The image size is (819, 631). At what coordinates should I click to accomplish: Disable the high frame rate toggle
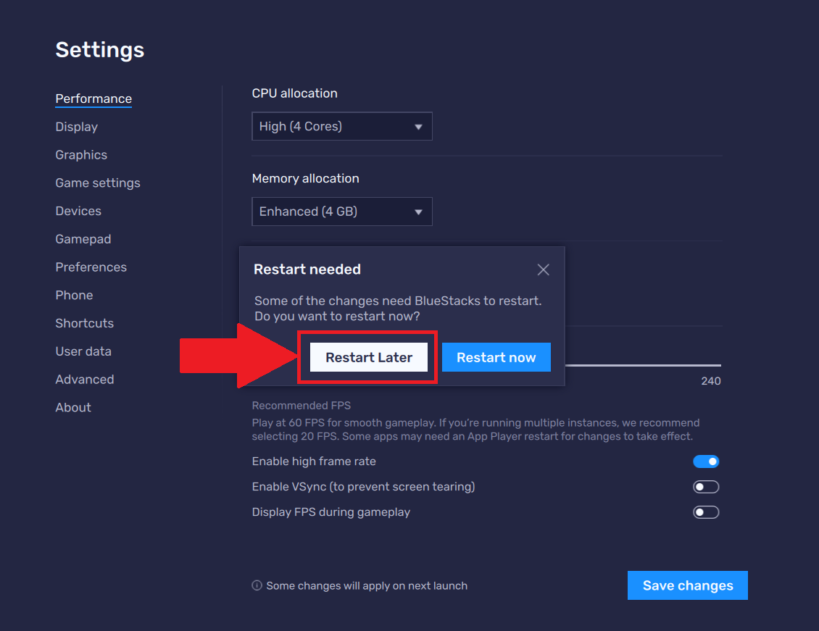click(x=706, y=461)
